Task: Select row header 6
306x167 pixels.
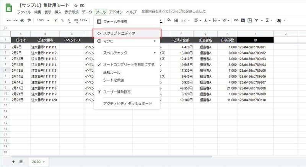Action: [5, 70]
